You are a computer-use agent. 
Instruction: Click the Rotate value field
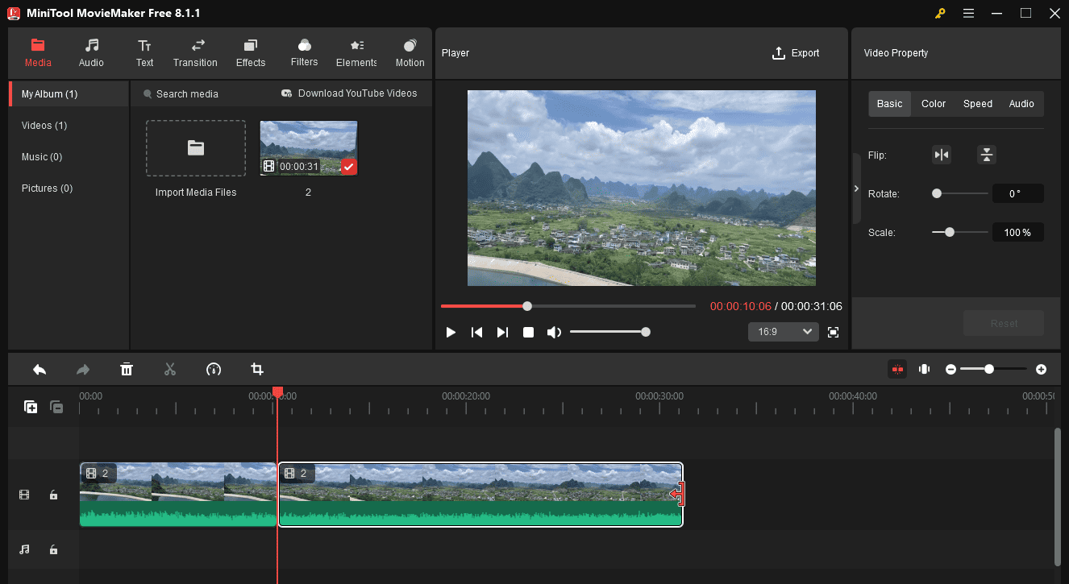1017,193
